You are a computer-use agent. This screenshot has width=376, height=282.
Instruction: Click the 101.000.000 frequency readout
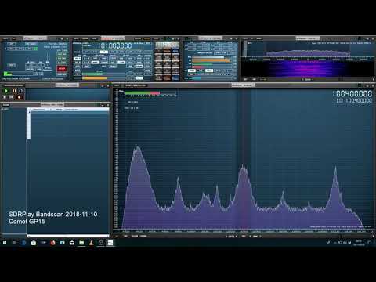(115, 46)
